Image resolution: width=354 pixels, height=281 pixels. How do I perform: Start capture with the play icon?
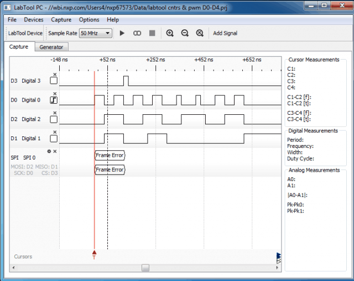pyautogui.click(x=122, y=33)
